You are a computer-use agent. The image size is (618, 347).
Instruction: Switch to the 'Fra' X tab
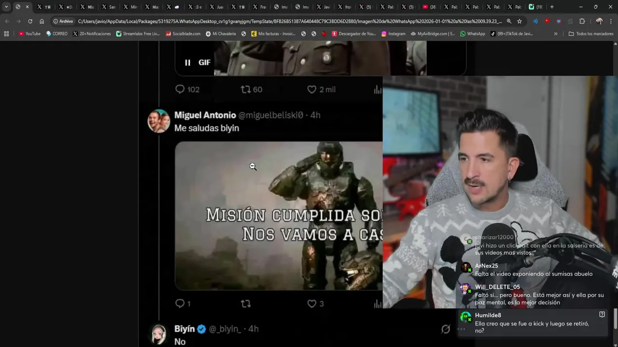click(259, 7)
